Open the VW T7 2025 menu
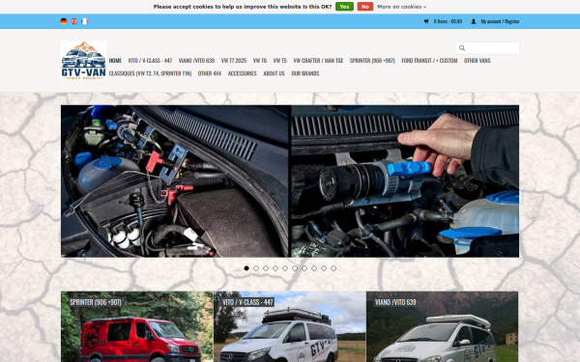The width and height of the screenshot is (580, 362). [233, 61]
